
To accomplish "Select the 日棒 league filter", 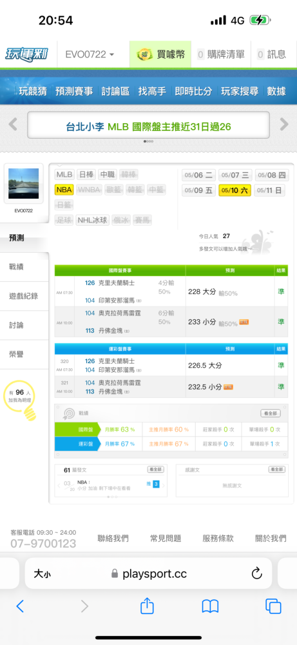I will click(x=86, y=174).
